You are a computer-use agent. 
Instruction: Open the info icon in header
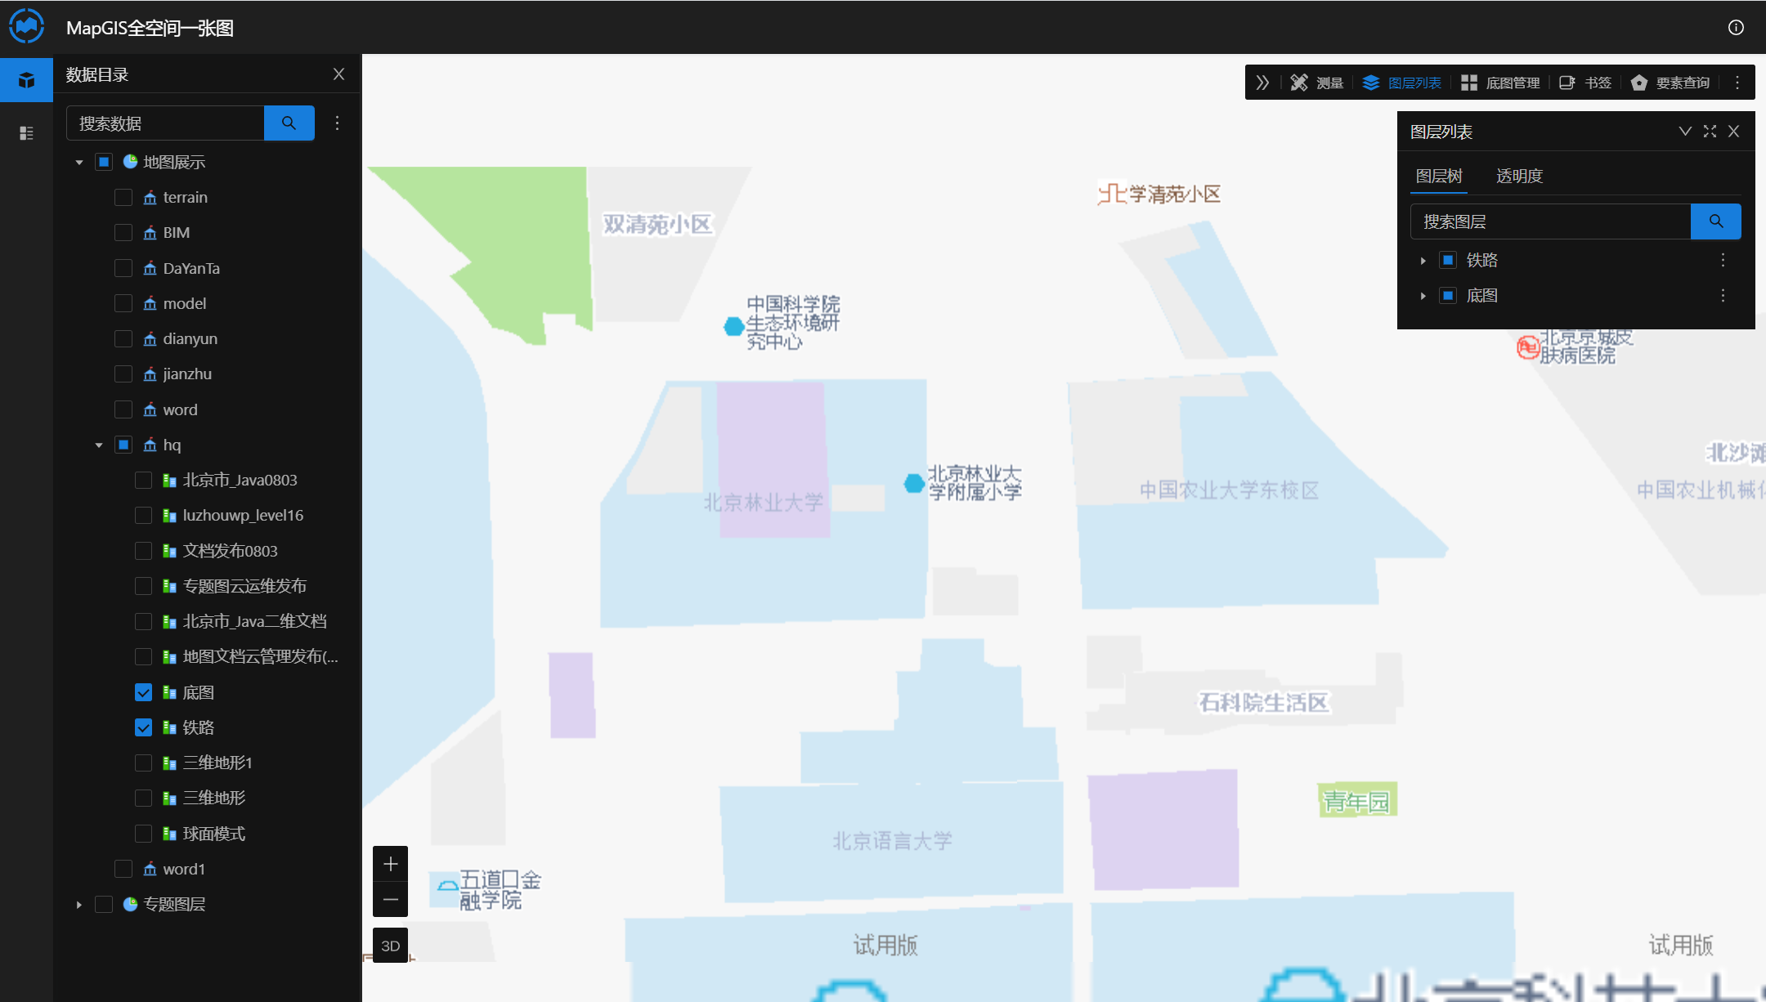click(1736, 28)
